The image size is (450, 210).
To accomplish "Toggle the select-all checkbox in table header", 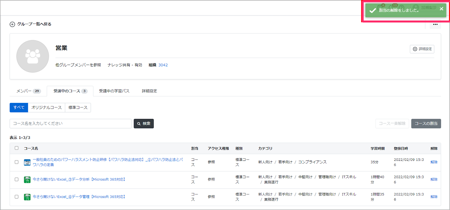I will pyautogui.click(x=17, y=148).
